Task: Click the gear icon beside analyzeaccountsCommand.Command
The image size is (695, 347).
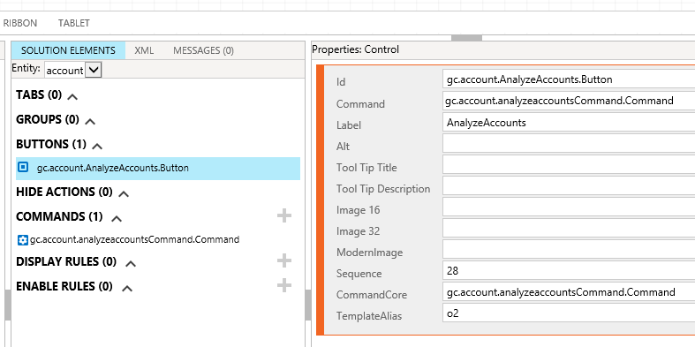Action: [23, 240]
